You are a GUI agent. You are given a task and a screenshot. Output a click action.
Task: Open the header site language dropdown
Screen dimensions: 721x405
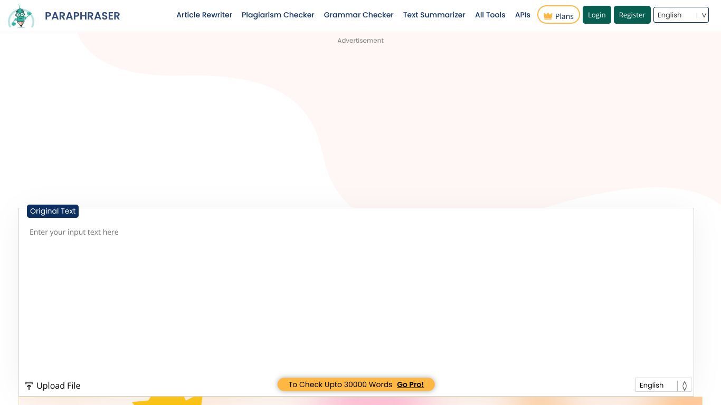675,15
